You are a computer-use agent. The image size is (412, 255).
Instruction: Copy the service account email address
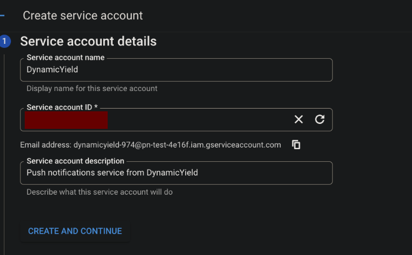pos(296,145)
